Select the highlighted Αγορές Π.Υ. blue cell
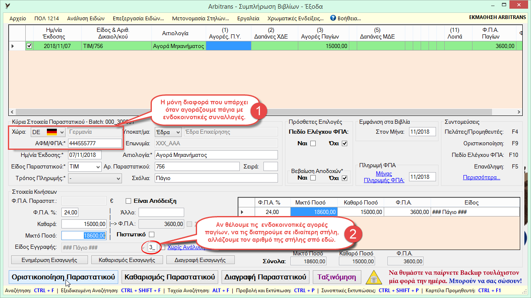The width and height of the screenshot is (531, 298). pyautogui.click(x=229, y=46)
